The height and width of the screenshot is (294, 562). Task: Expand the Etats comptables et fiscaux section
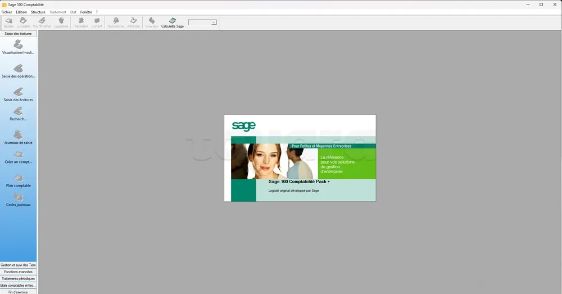[x=18, y=285]
